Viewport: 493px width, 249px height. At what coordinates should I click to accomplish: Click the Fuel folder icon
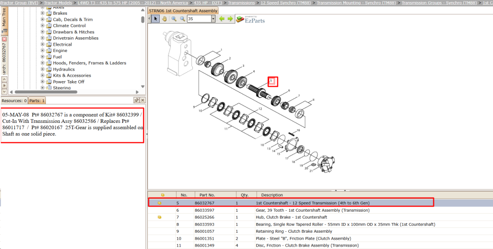pyautogui.click(x=49, y=56)
